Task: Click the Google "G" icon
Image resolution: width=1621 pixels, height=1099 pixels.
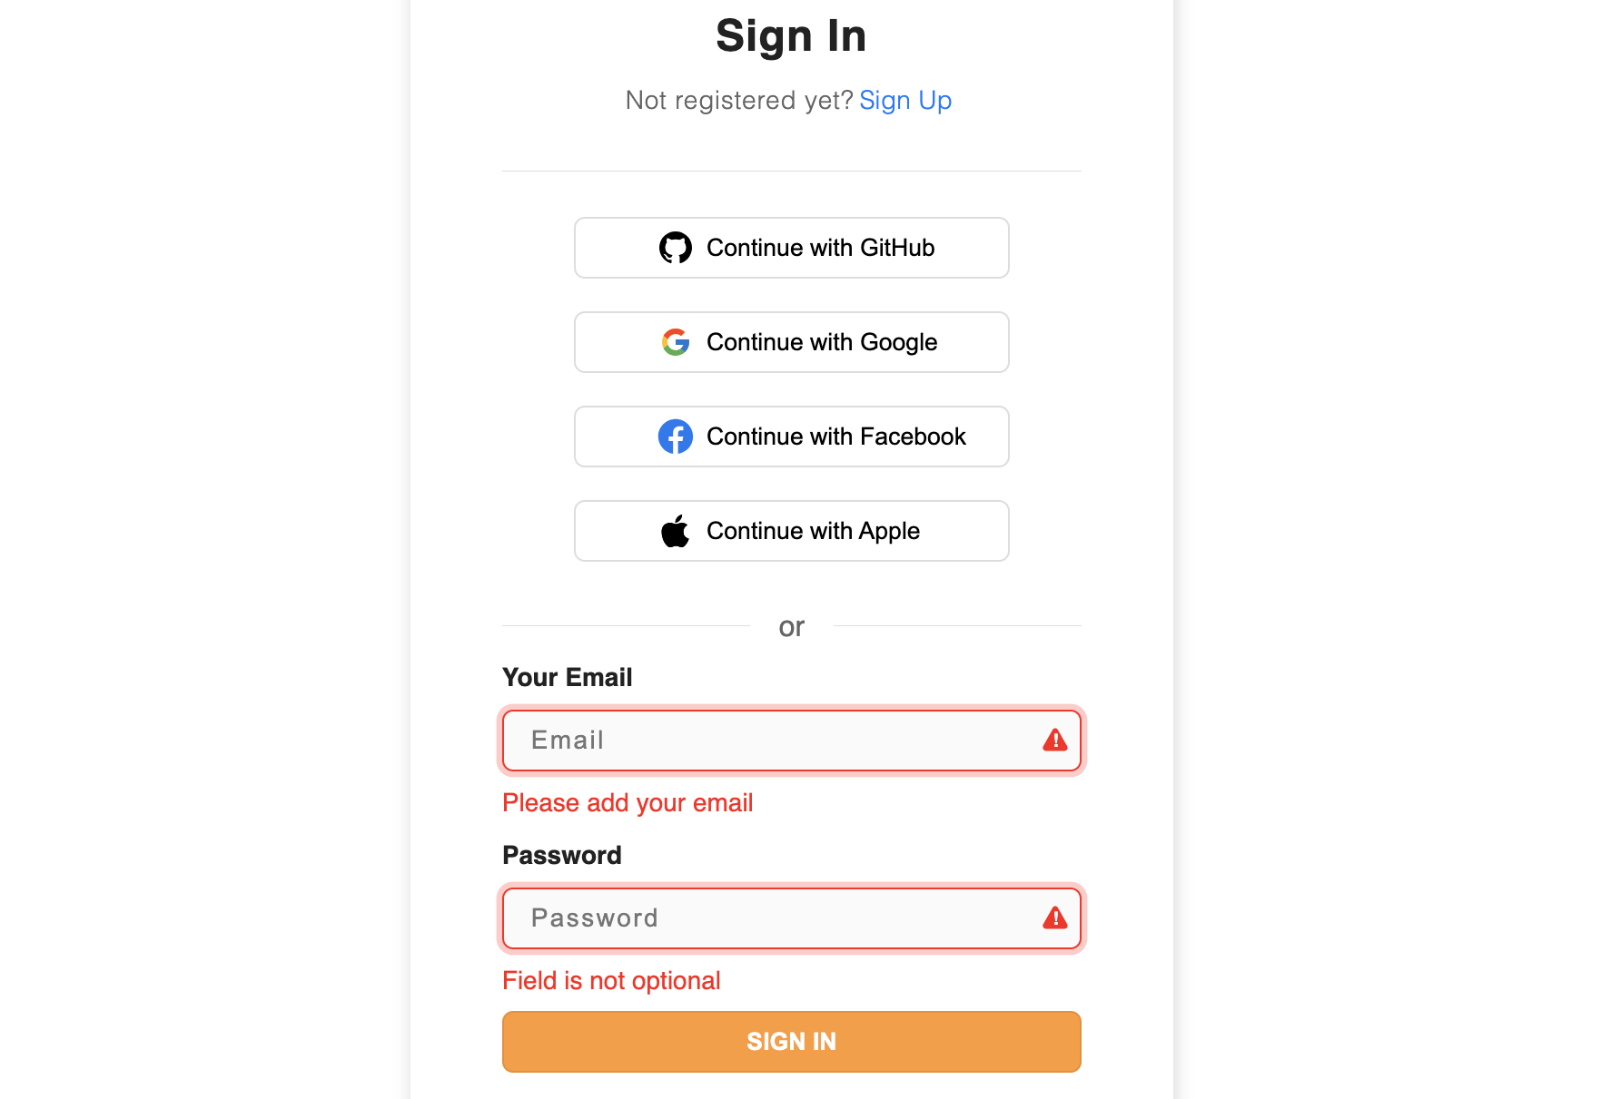Action: click(x=676, y=342)
